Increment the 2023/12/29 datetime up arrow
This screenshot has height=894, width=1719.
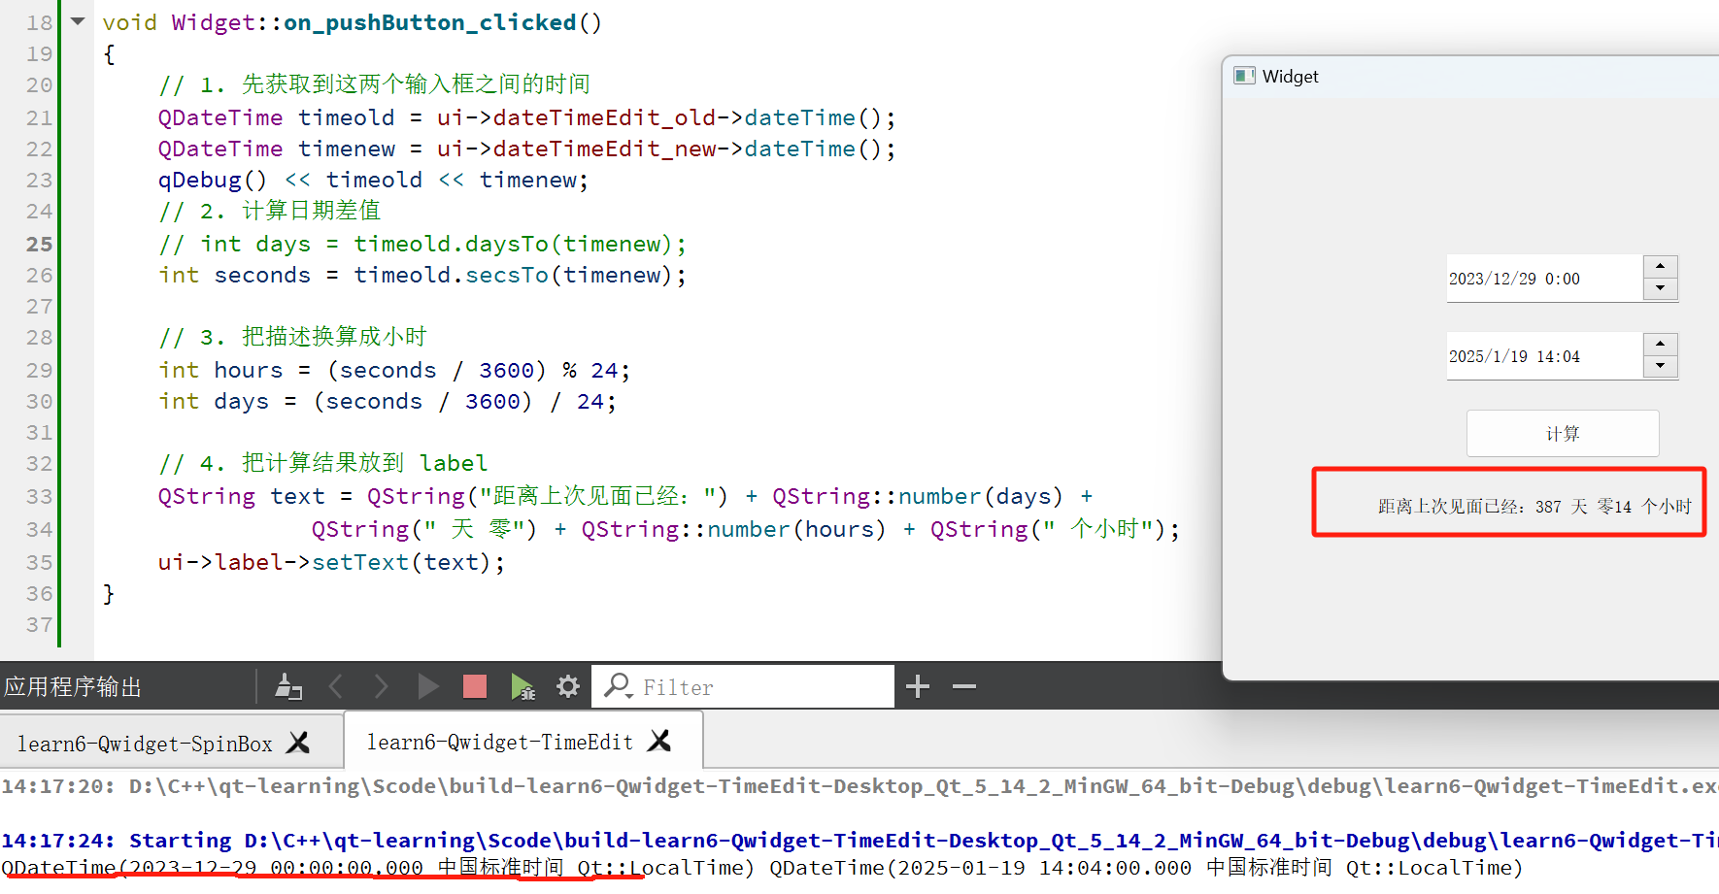pyautogui.click(x=1661, y=266)
